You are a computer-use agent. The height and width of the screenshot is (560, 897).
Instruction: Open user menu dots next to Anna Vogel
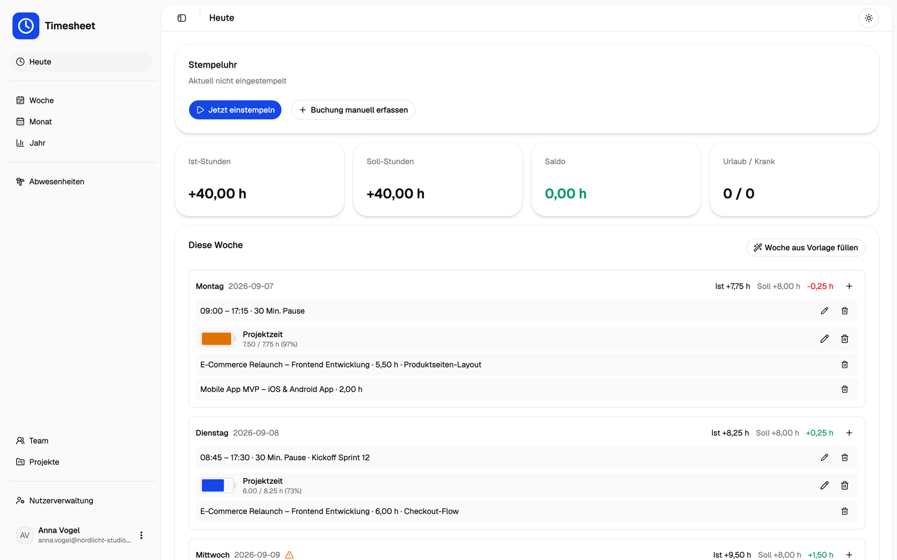(x=141, y=535)
